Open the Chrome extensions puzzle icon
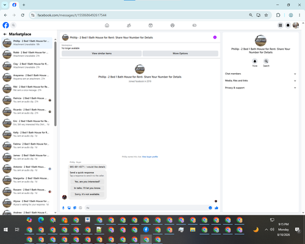The height and width of the screenshot is (244, 305). tap(278, 15)
